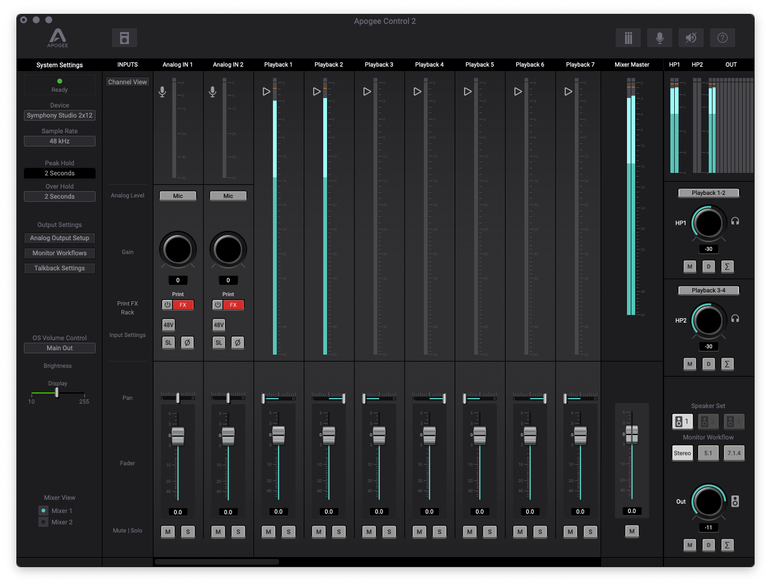Image resolution: width=771 pixels, height=586 pixels.
Task: Select the 5.1 monitor workflow
Action: point(708,453)
